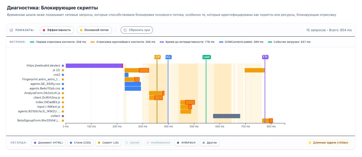Toggle Стили (CSS) legend filter

(80, 142)
